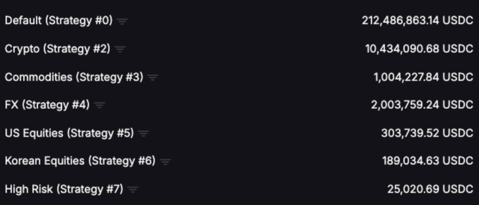Hit the filter icon next to Korean Equities
The height and width of the screenshot is (205, 479).
165,162
